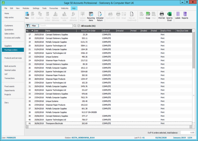198x141 pixels.
Task: Open Bank accounts in the navigation pane
Action: coord(10,66)
